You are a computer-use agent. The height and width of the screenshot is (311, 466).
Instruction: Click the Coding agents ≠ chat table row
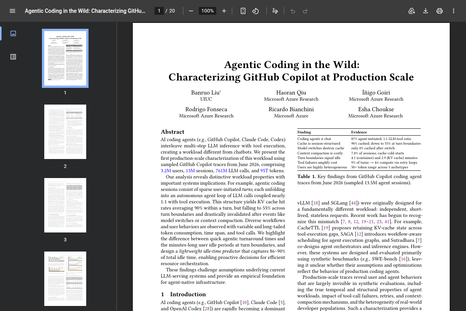pos(359,139)
